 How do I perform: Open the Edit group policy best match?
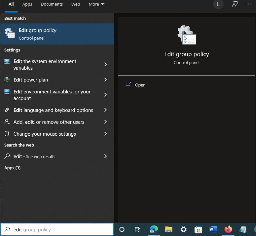(57, 34)
